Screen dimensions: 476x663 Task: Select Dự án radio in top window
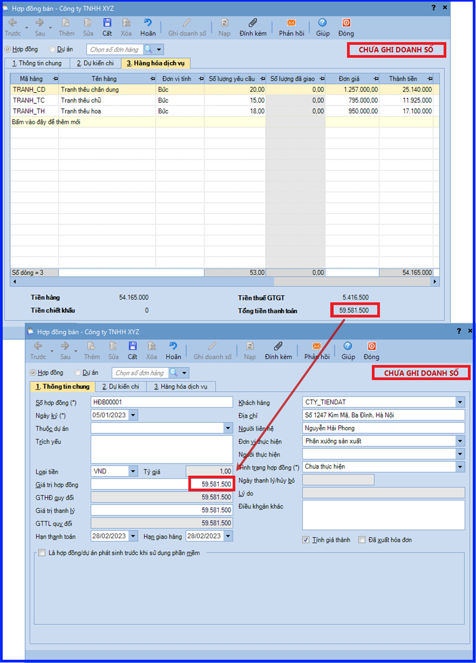[53, 49]
